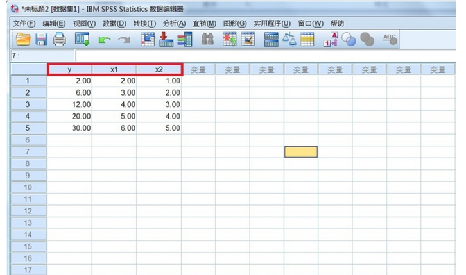The height and width of the screenshot is (275, 466).
Task: Click the Undo arrow icon
Action: (x=105, y=40)
